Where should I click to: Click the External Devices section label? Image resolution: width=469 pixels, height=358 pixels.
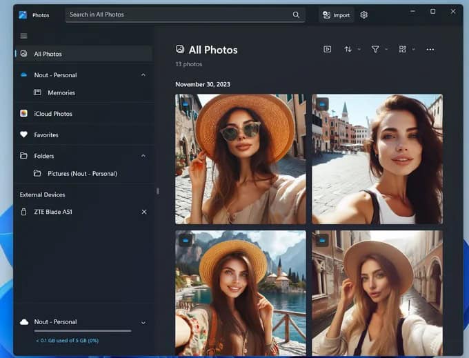42,195
